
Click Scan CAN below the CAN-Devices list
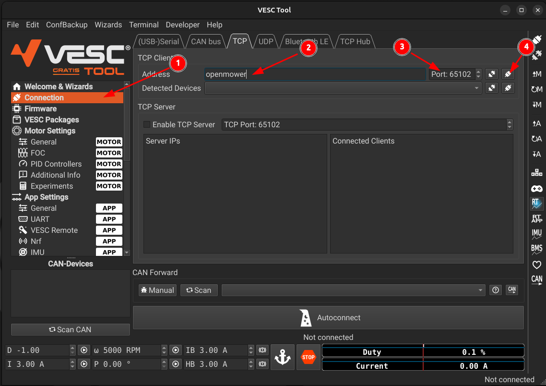(70, 329)
